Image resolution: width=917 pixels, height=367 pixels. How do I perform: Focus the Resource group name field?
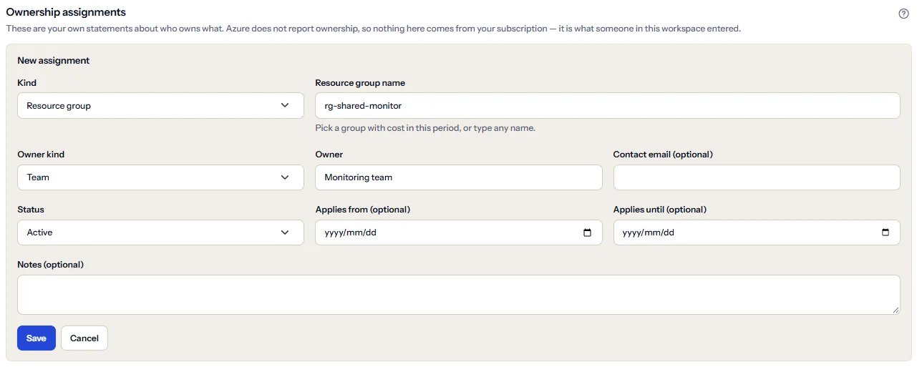click(x=607, y=105)
